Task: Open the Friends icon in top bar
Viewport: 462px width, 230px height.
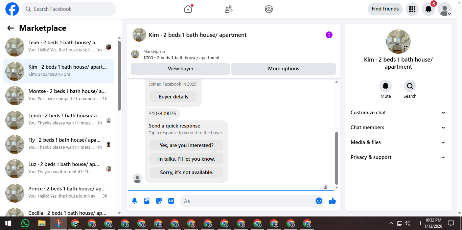Action: point(229,9)
